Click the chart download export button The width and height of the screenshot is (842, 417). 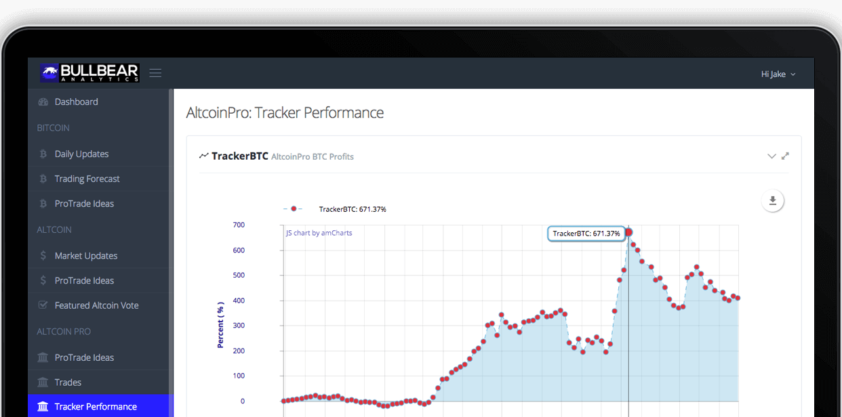click(773, 201)
